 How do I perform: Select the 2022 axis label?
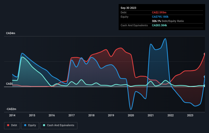click(x=171, y=115)
